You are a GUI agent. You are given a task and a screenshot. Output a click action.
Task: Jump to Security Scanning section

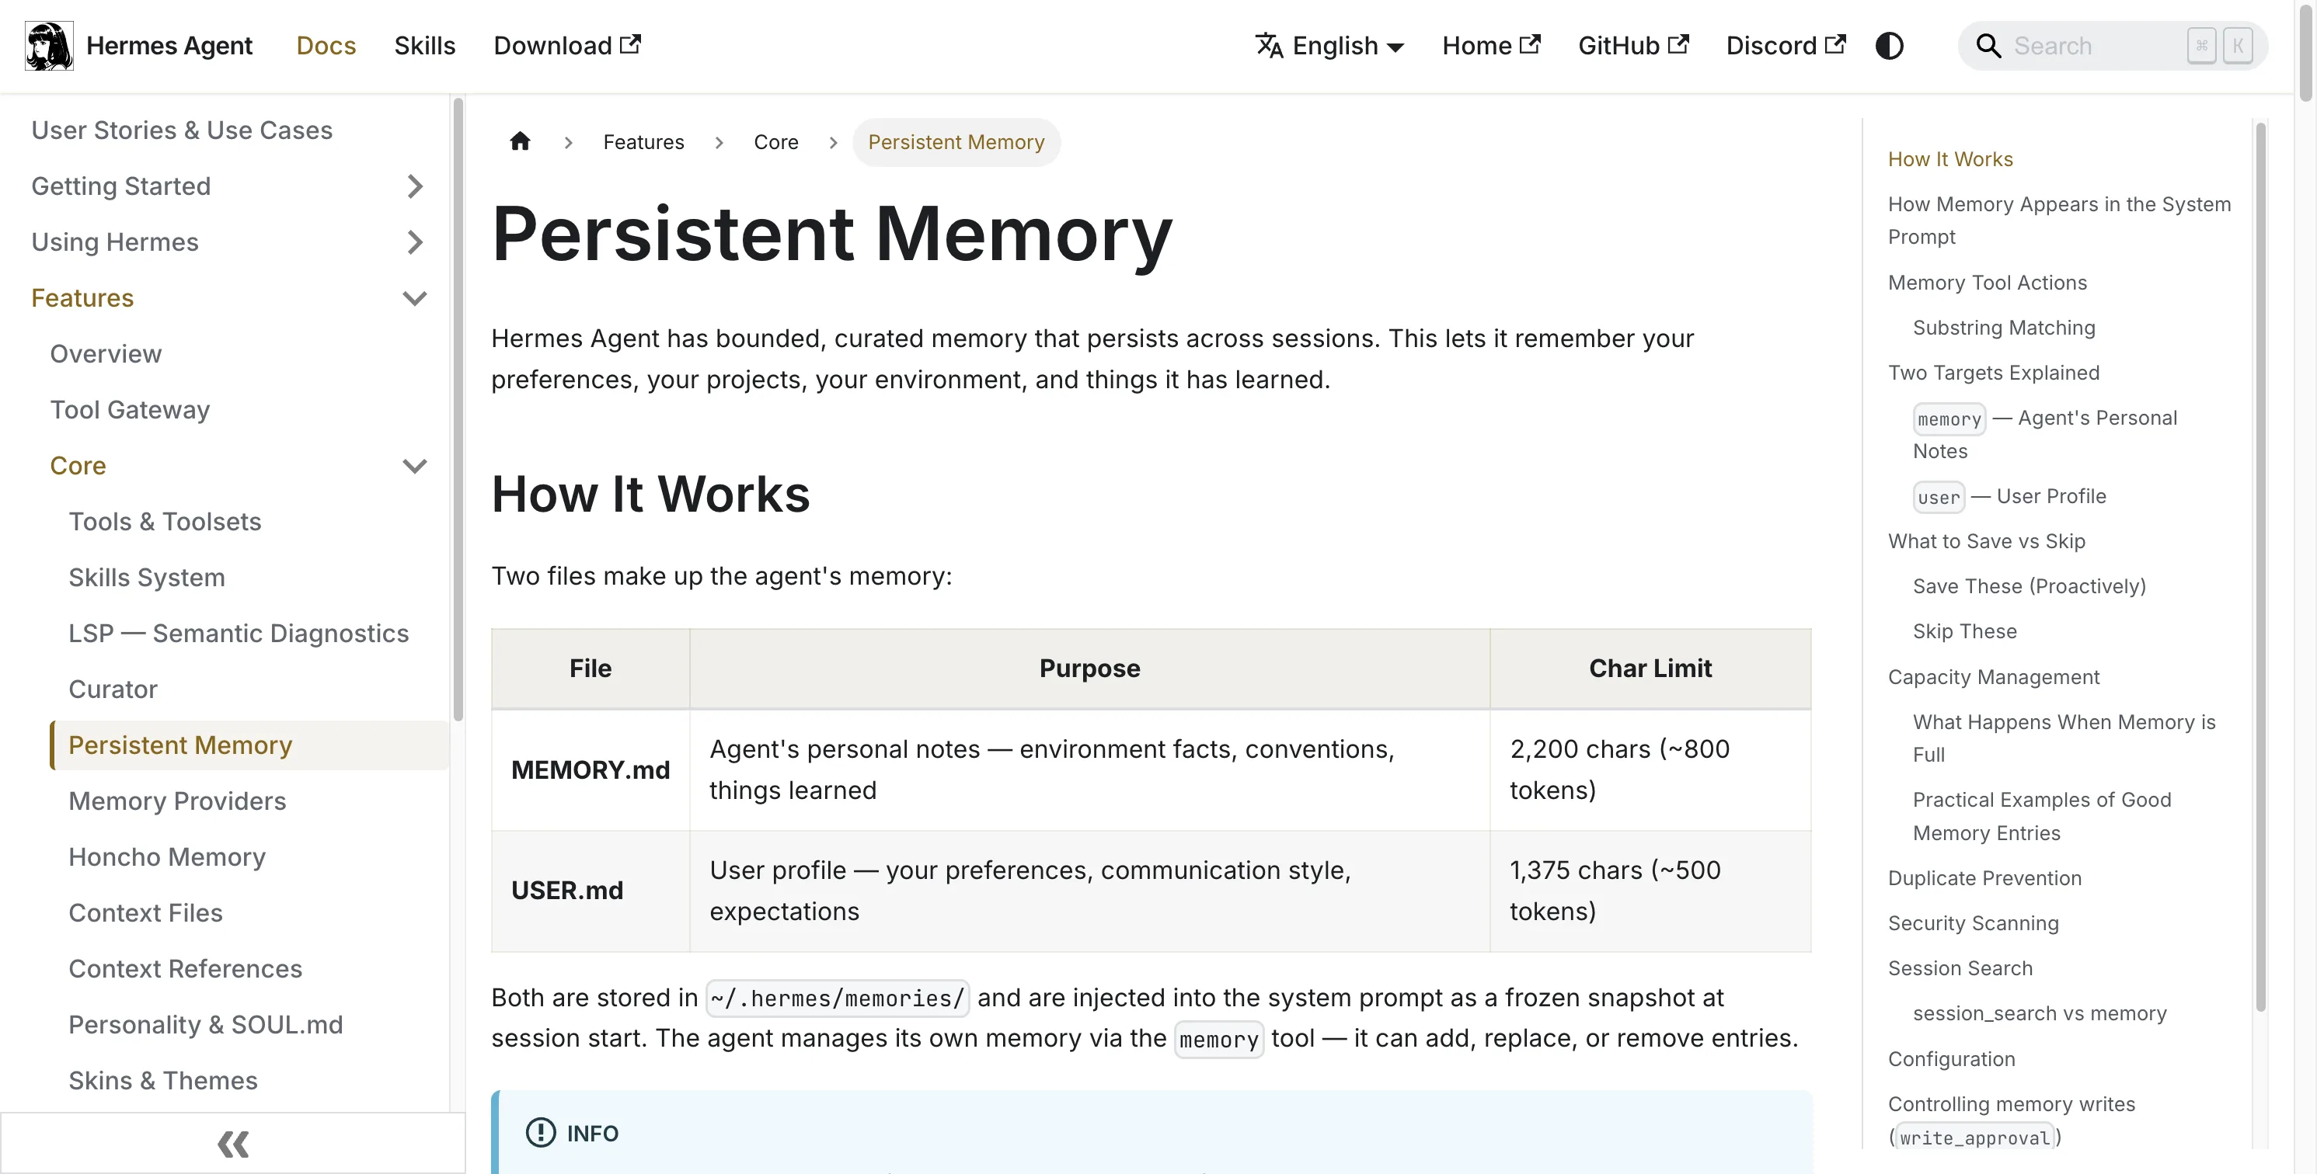[1973, 923]
